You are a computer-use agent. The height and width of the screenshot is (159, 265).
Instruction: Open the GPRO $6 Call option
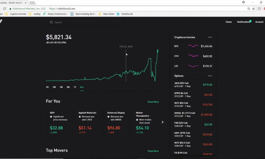coord(193,95)
